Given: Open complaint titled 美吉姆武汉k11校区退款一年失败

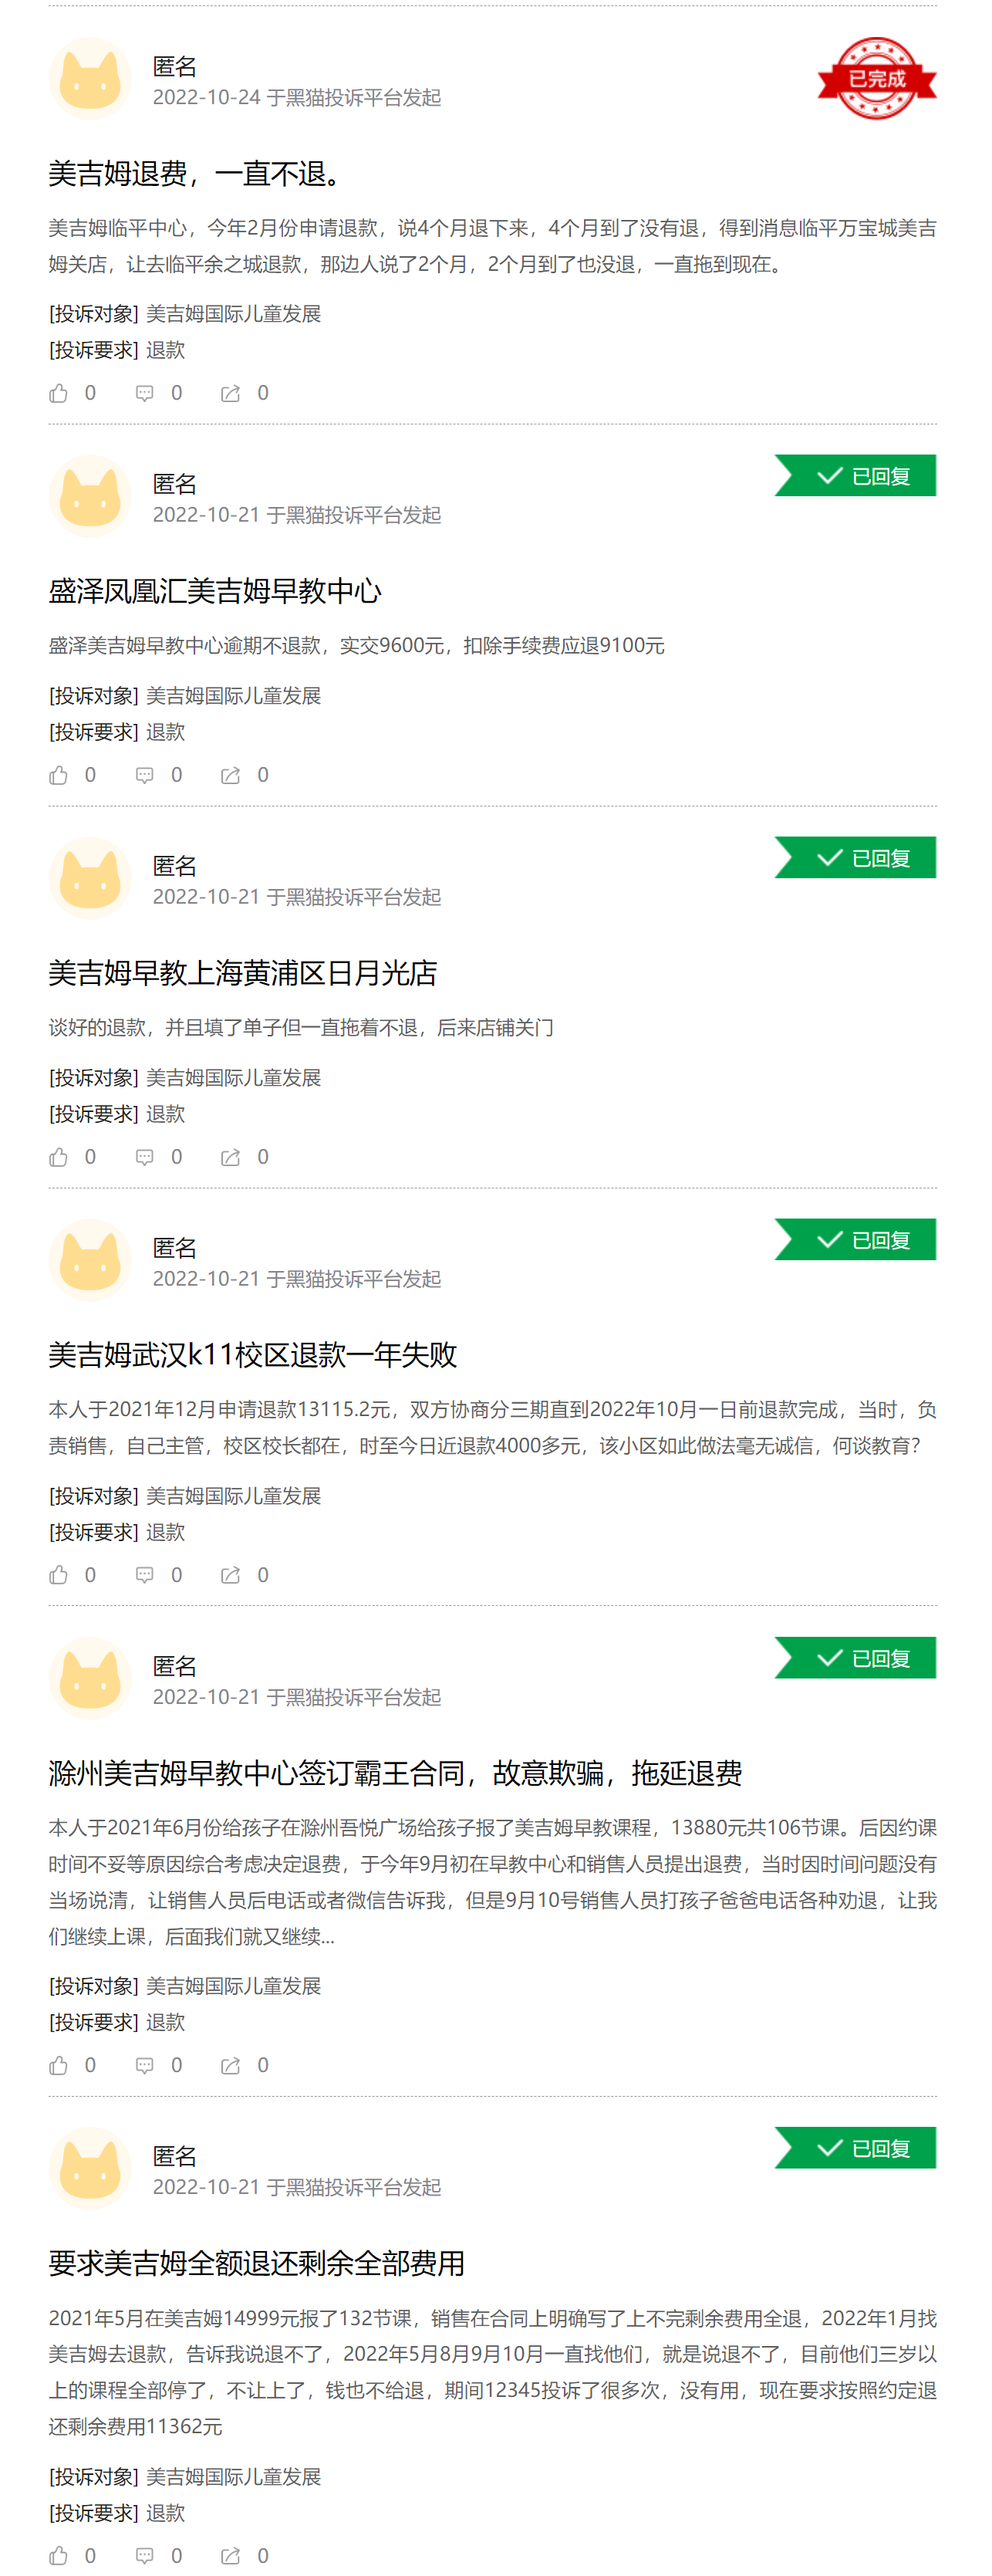Looking at the screenshot, I should [x=253, y=1355].
